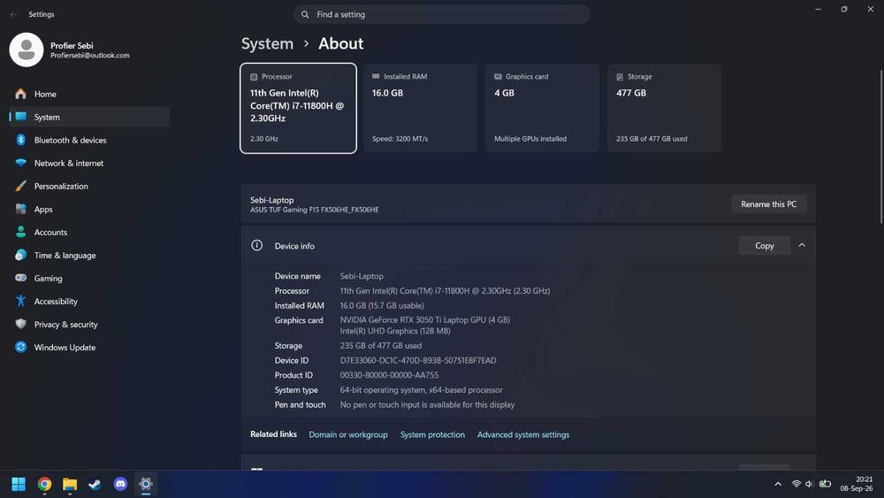The width and height of the screenshot is (884, 498).
Task: Click the Personalization paintbrush icon
Action: [21, 186]
